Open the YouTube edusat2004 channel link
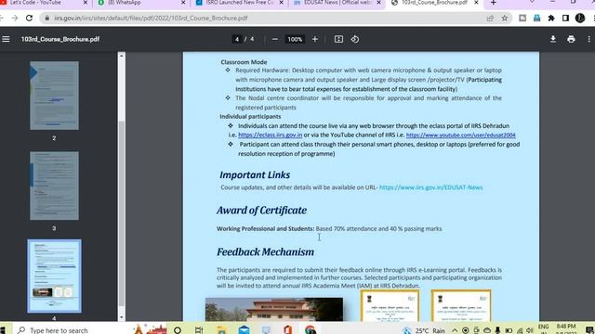This screenshot has height=334, width=595. (461, 135)
